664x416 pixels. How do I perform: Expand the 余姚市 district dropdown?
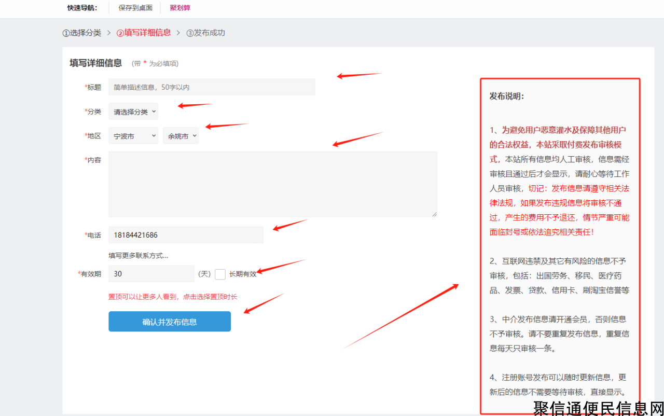click(x=181, y=136)
